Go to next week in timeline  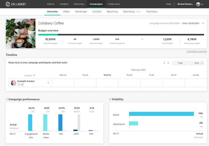[x=168, y=63]
